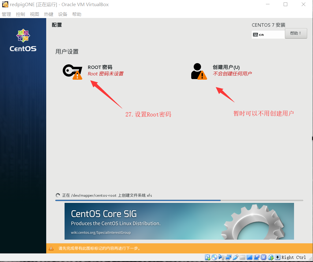Open the 热键 menu in menu bar
The image size is (313, 262).
coord(48,14)
